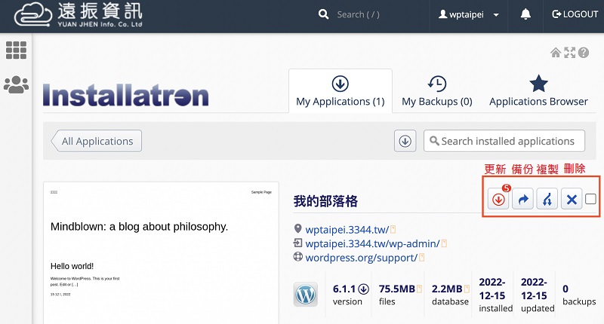The height and width of the screenshot is (324, 604).
Task: Click the blog preview thumbnail
Action: coord(161,253)
